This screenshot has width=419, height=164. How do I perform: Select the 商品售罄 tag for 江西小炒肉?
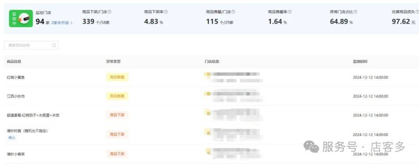click(x=117, y=96)
